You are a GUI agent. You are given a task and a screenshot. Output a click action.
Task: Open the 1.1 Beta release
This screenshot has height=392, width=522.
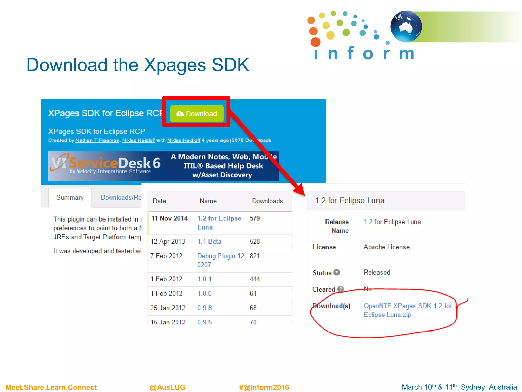tap(209, 241)
